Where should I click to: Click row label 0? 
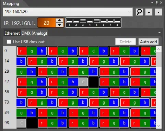[x=5, y=51]
